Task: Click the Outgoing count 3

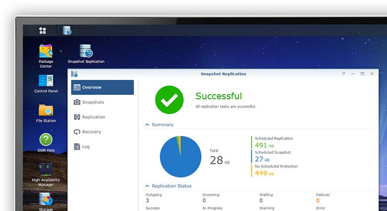Action: [x=148, y=200]
